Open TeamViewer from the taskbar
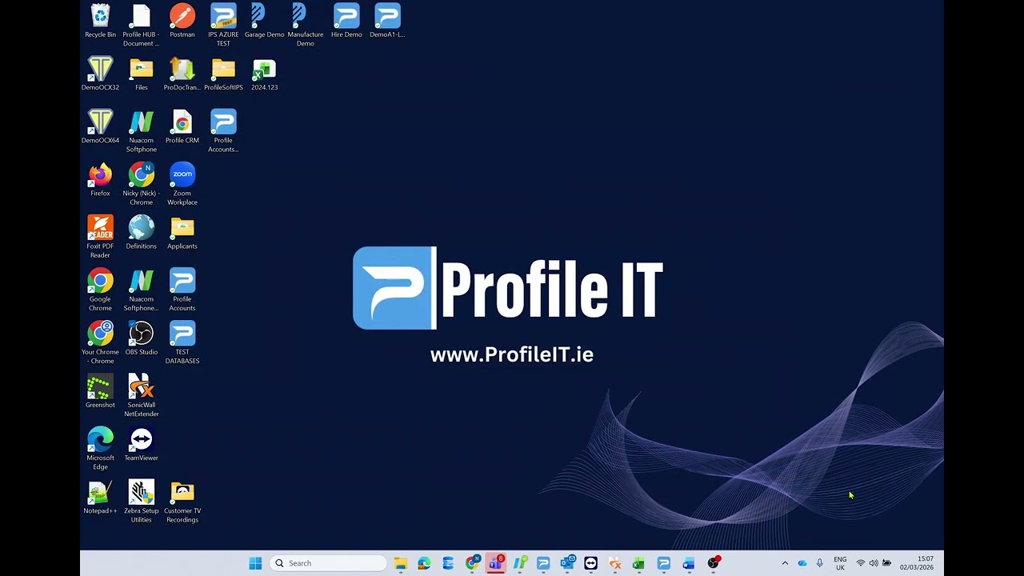 590,563
